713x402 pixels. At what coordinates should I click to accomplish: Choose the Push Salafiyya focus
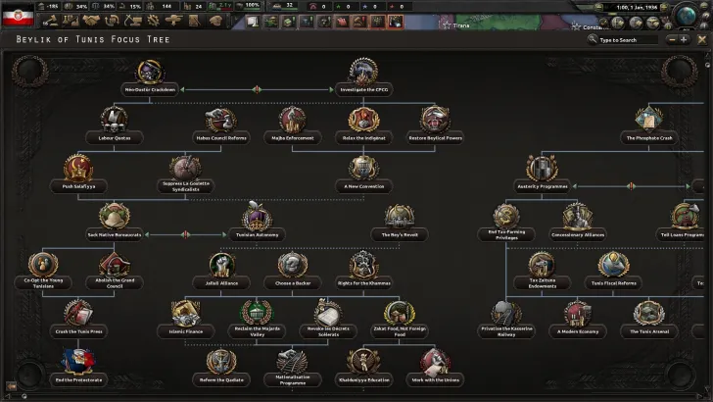click(x=76, y=169)
